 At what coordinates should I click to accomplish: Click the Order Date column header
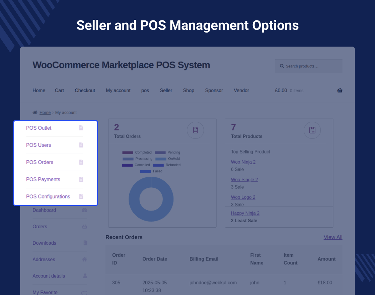point(155,259)
